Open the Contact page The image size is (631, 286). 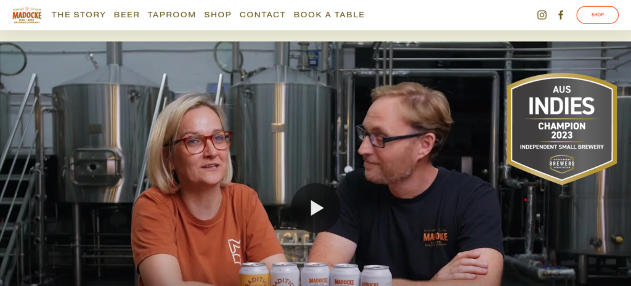click(263, 15)
